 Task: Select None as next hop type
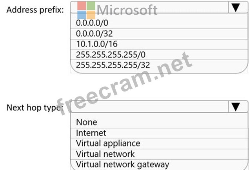tap(87, 122)
